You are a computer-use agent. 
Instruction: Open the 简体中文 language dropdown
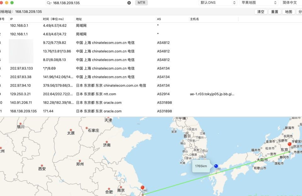click(x=291, y=3)
